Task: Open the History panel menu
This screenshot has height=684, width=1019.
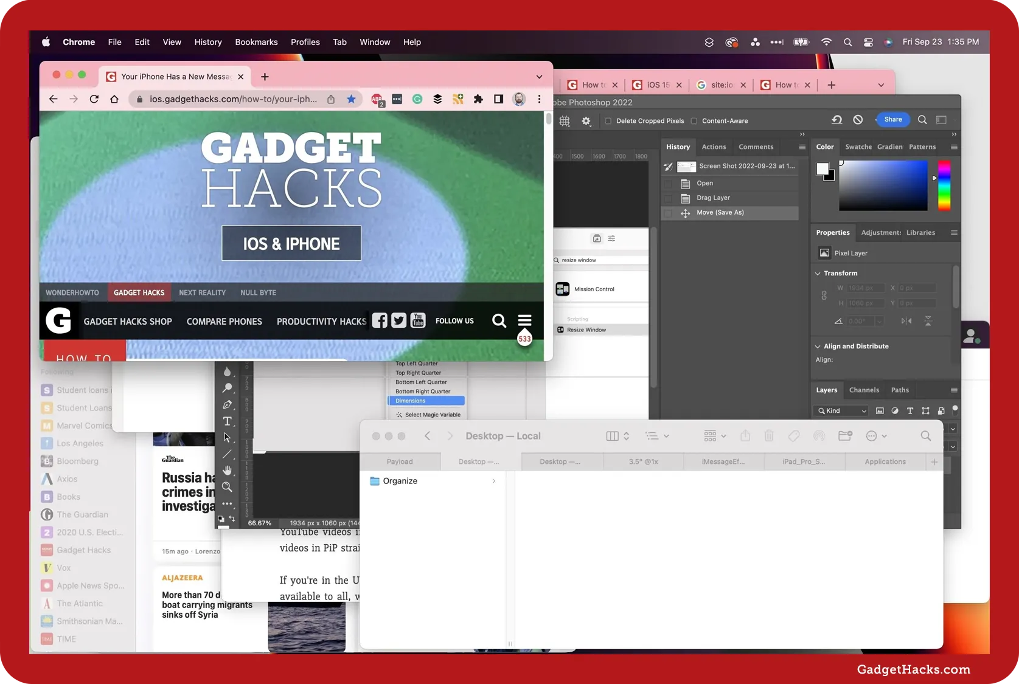Action: tap(802, 147)
